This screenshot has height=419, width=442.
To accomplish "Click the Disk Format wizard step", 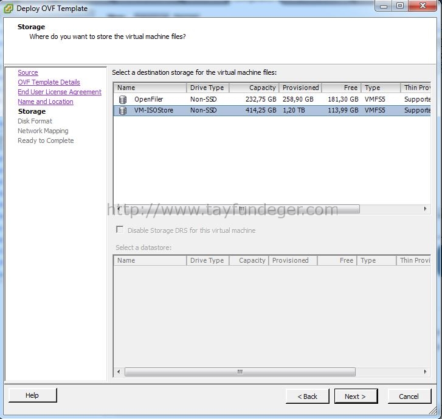I will click(35, 121).
